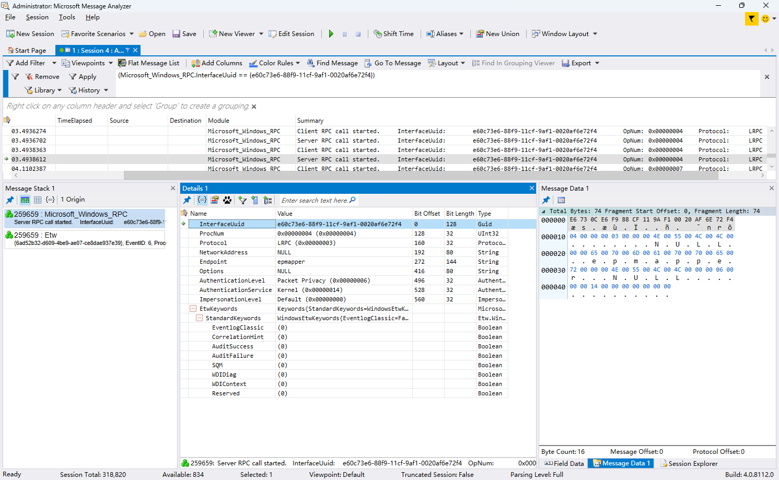Start the session with the green play button
This screenshot has width=779, height=480.
pyautogui.click(x=331, y=34)
